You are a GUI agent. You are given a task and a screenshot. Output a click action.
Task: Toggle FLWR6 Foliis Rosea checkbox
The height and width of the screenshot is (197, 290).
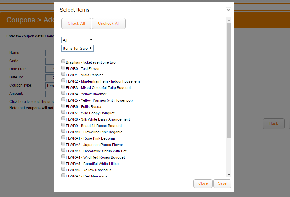tap(63, 106)
